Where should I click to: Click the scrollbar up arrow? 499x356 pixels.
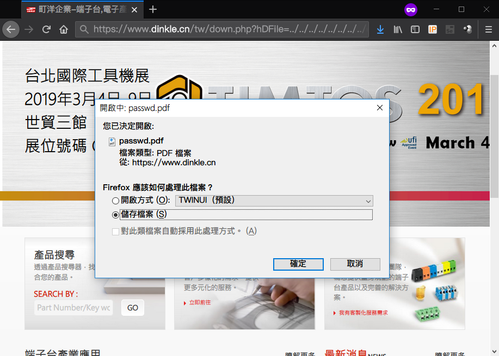click(494, 46)
